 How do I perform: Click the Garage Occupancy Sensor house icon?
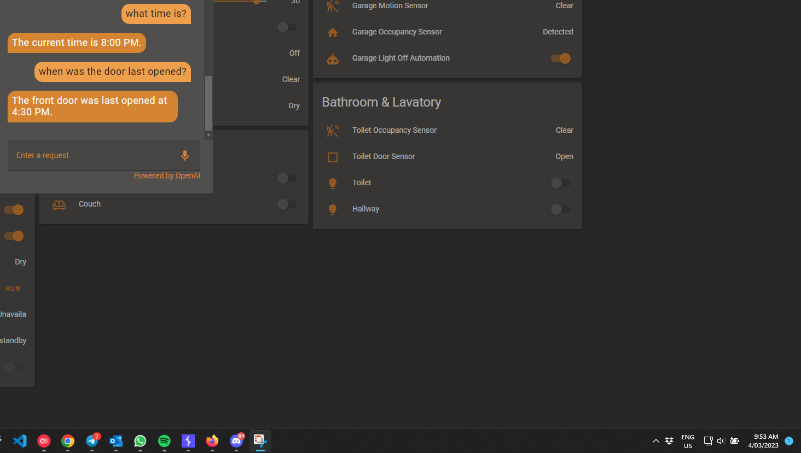pyautogui.click(x=333, y=32)
